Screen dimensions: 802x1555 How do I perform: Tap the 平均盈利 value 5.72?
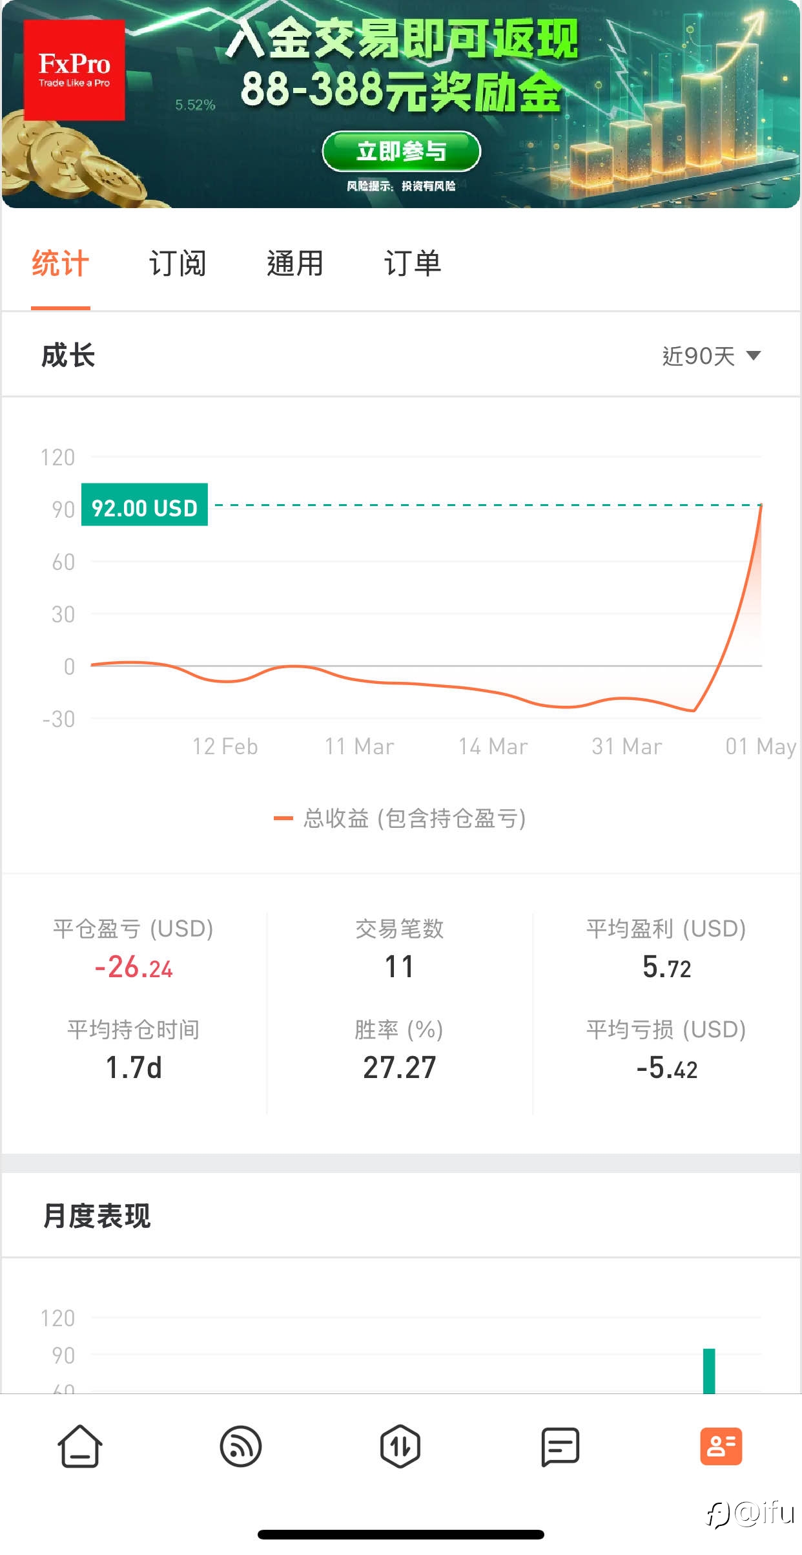tap(666, 968)
